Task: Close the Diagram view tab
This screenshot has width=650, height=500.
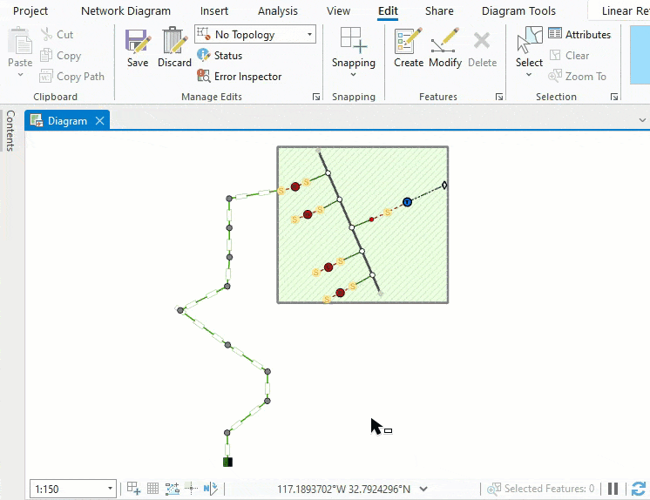Action: 99,121
